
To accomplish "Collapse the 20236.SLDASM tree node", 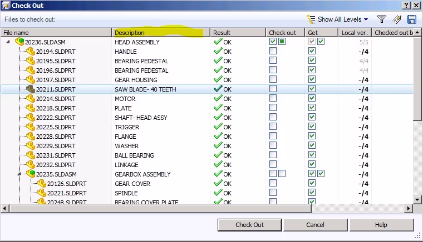I will [x=8, y=42].
